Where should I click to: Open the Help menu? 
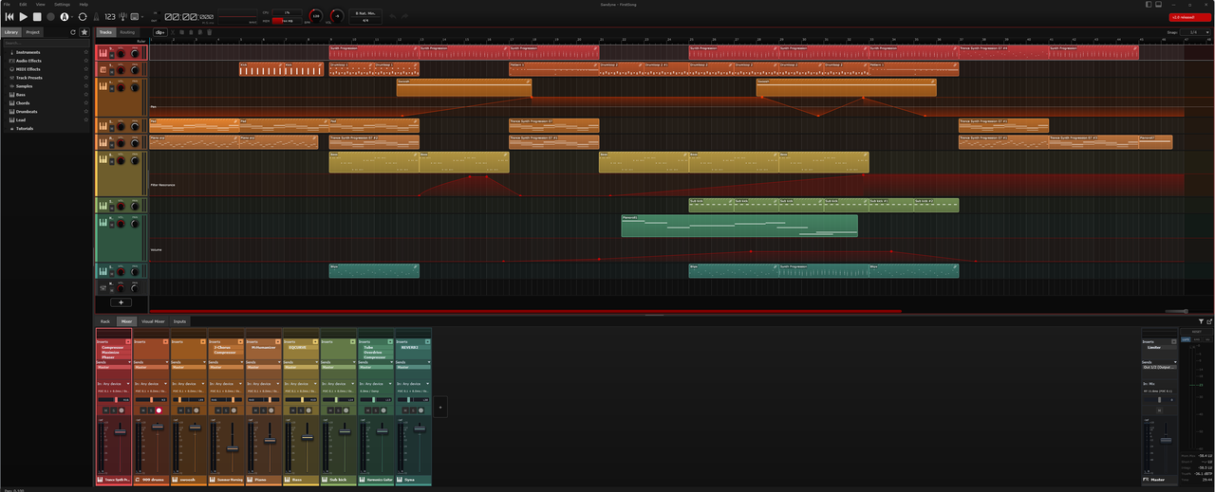pos(84,4)
